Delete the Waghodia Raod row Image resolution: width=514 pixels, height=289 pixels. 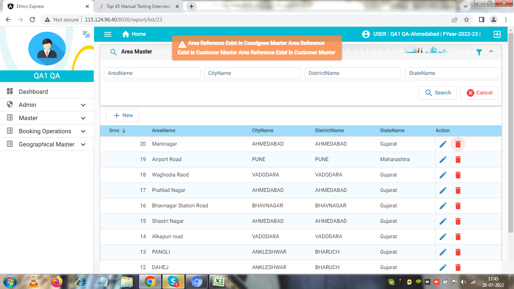point(458,175)
